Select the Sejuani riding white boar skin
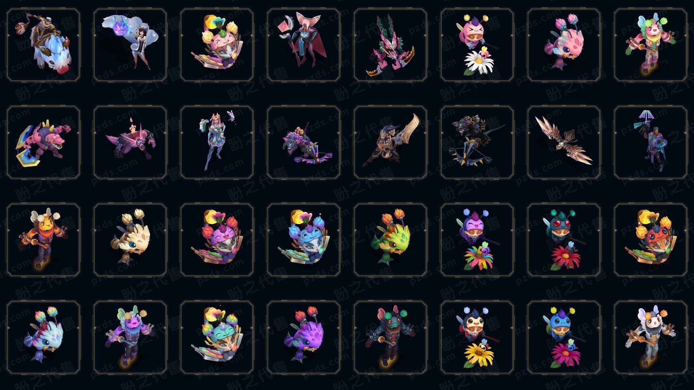Viewport: 694px width, 390px height. tap(43, 45)
